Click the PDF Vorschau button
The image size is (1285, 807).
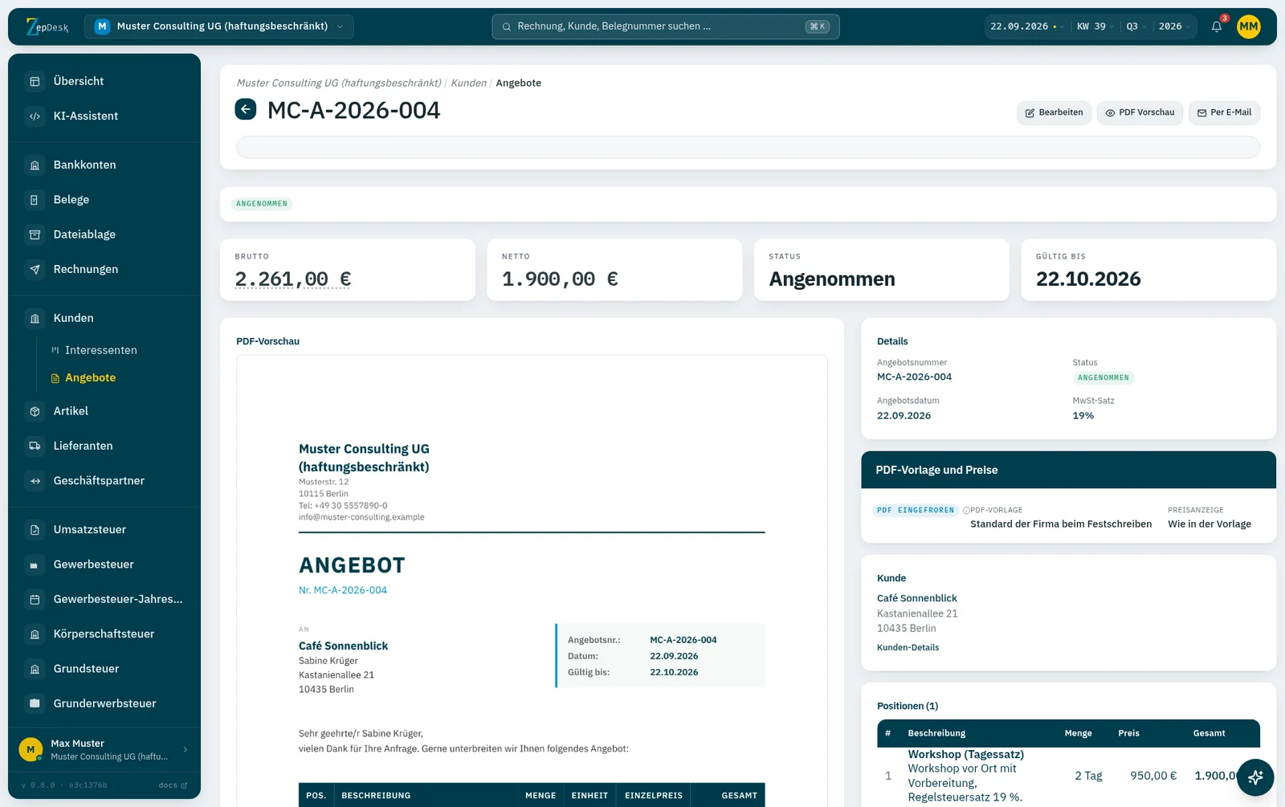tap(1140, 113)
